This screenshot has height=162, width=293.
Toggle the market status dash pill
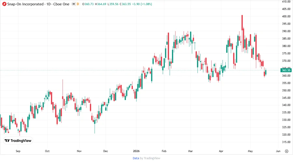pos(74,4)
